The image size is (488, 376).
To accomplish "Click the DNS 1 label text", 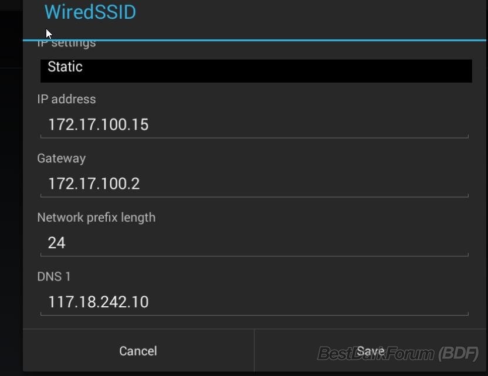I will tap(54, 276).
